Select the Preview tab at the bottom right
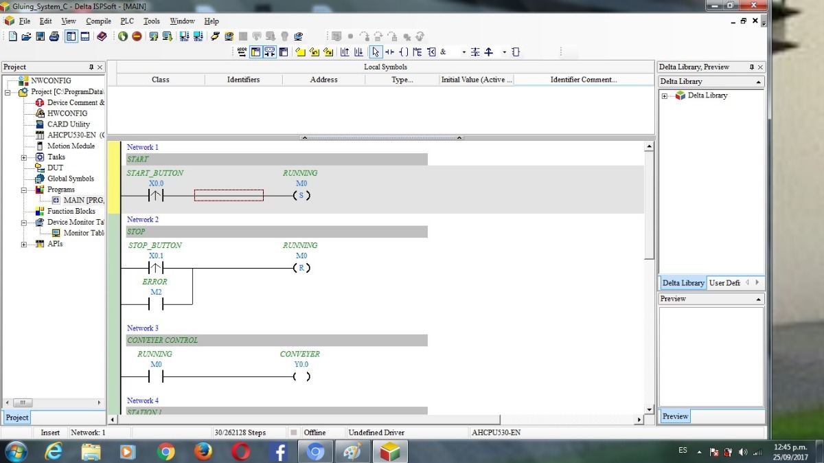Screen dimensions: 824x463 pyautogui.click(x=675, y=416)
